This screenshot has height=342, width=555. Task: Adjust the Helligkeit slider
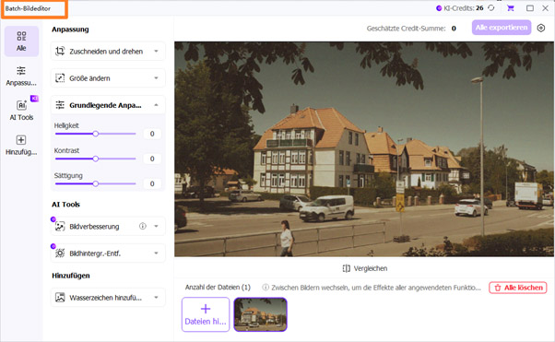coord(96,134)
